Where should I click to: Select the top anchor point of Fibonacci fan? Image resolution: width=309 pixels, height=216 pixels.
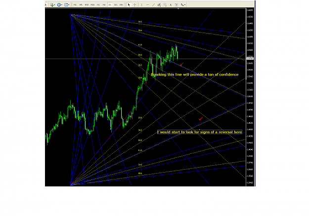pyautogui.click(x=71, y=14)
